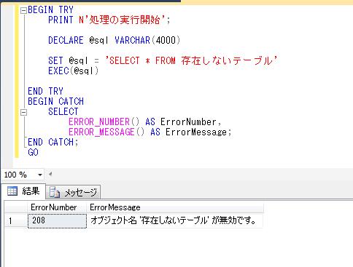Switch to the メッセージ tab
The image size is (353, 267).
click(x=73, y=192)
